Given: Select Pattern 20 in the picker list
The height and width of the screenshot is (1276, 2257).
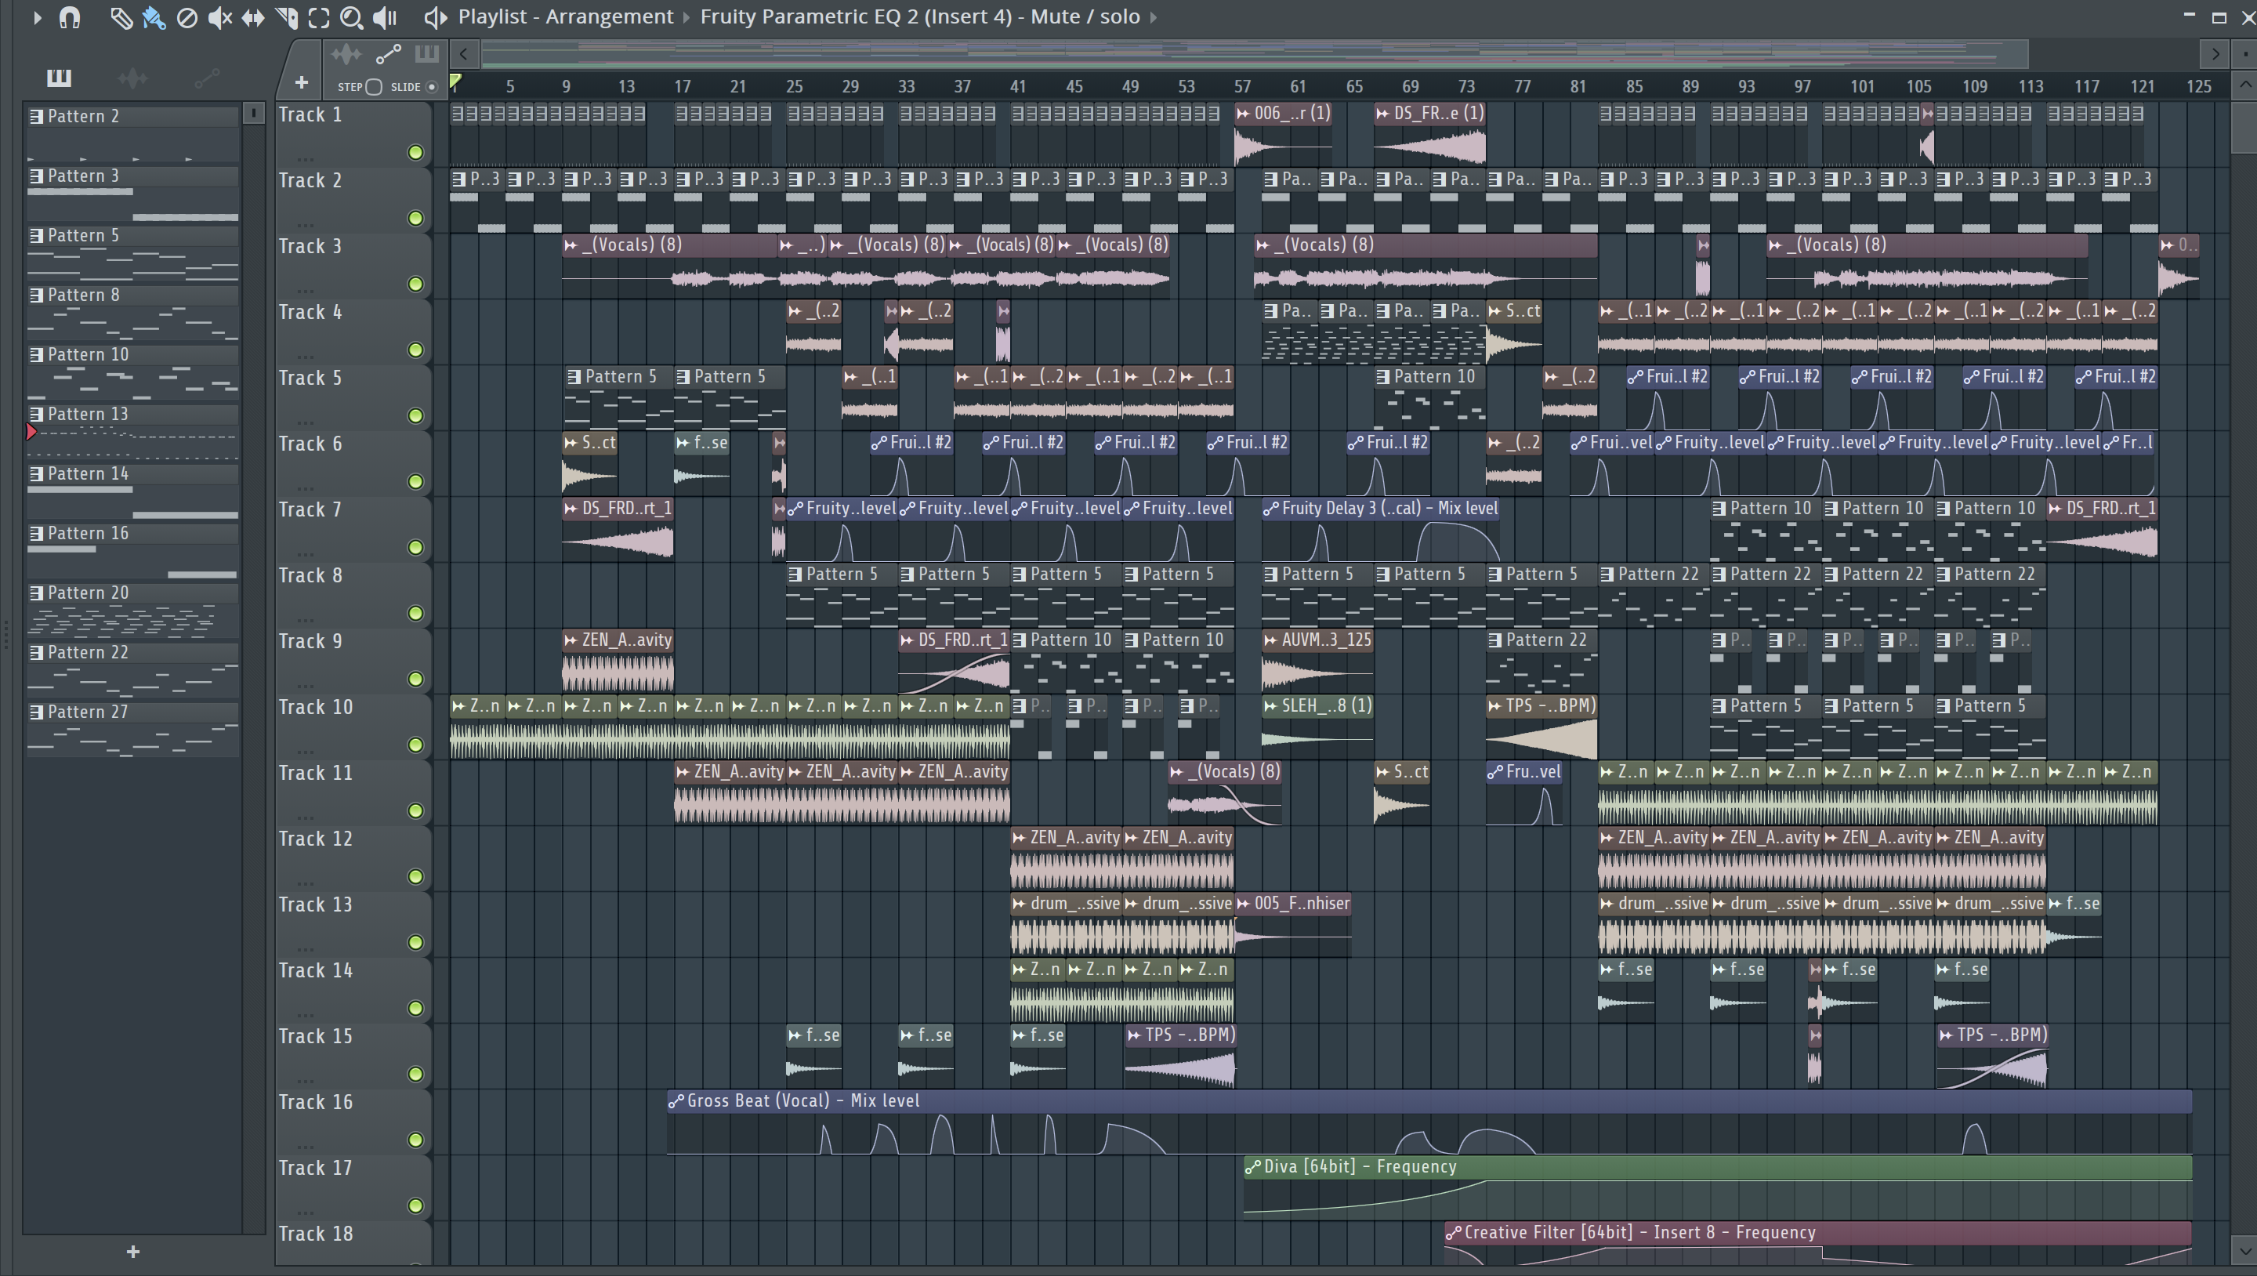Looking at the screenshot, I should point(132,611).
